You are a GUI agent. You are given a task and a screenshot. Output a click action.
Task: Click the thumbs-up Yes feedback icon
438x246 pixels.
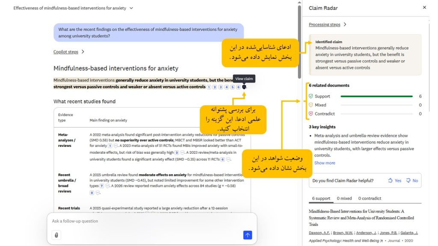390,181
